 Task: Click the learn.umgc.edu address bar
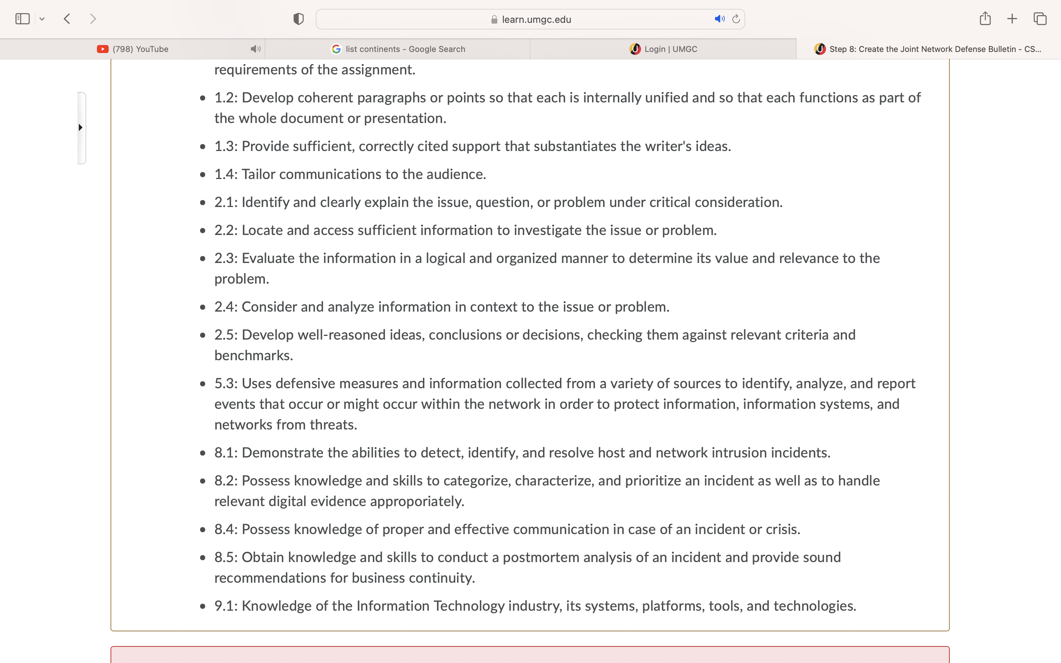530,19
